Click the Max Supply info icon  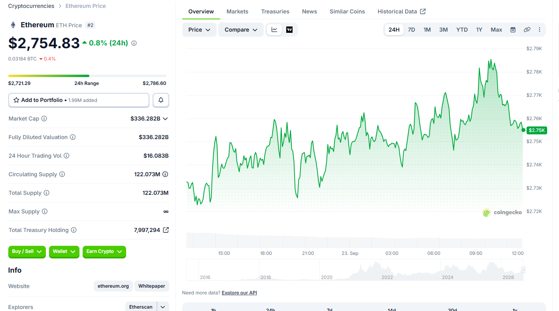pyautogui.click(x=45, y=211)
